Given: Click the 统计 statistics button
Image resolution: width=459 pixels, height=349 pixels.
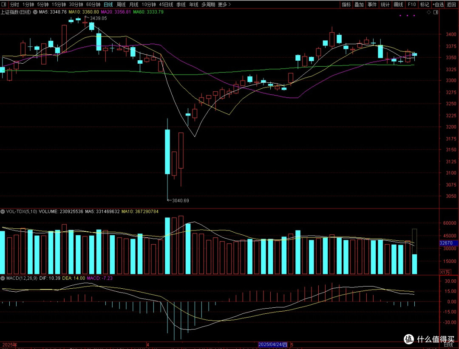Looking at the screenshot, I should (x=385, y=4).
